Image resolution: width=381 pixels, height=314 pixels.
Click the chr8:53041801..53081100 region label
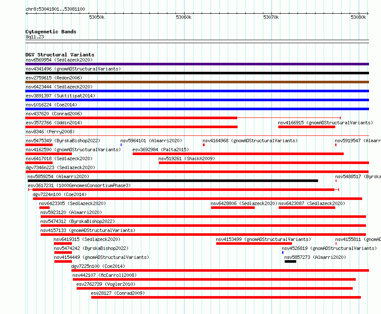(x=55, y=9)
